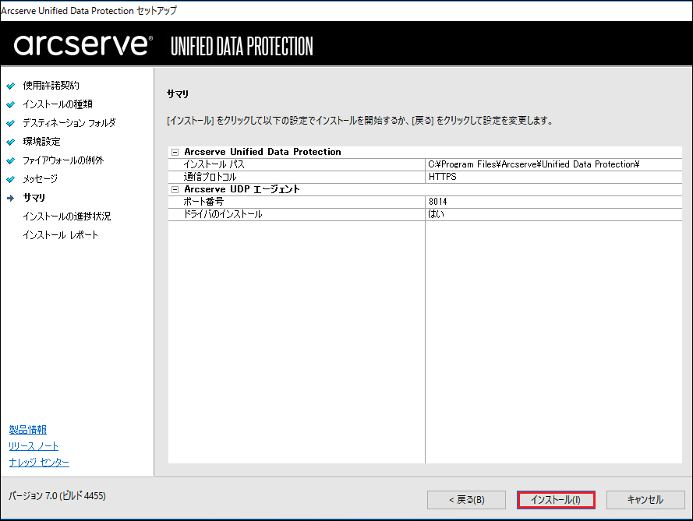The image size is (693, 521).
Task: Select the HTTPS protocol value
Action: (443, 177)
